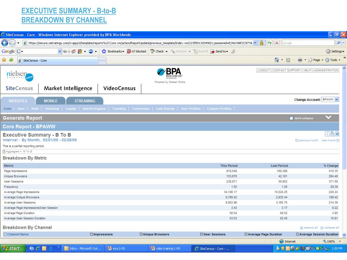This screenshot has height=260, width=347.
Task: Open the Change Account BPAWW dropdown
Action: pyautogui.click(x=330, y=100)
